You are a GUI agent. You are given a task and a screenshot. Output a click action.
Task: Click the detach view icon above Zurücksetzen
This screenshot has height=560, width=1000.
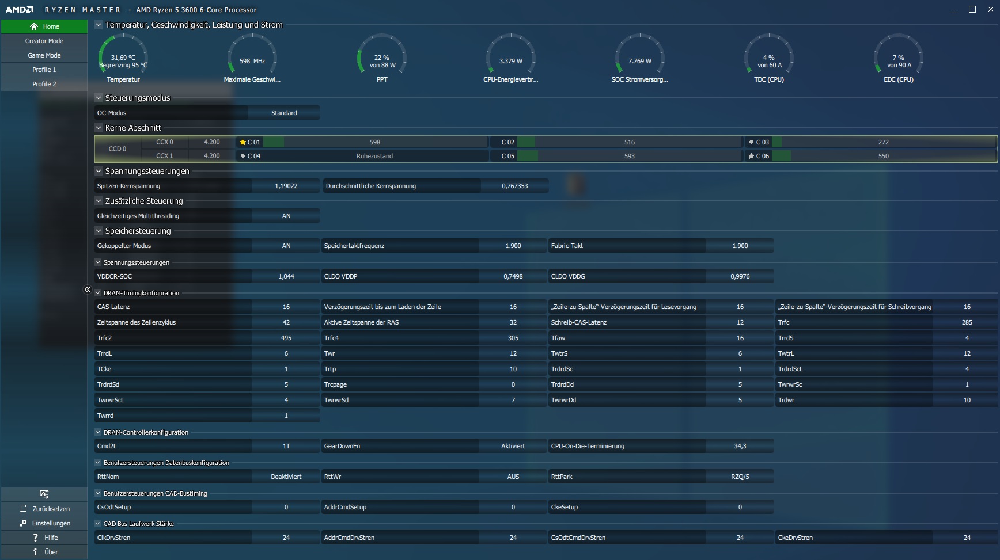tap(44, 494)
